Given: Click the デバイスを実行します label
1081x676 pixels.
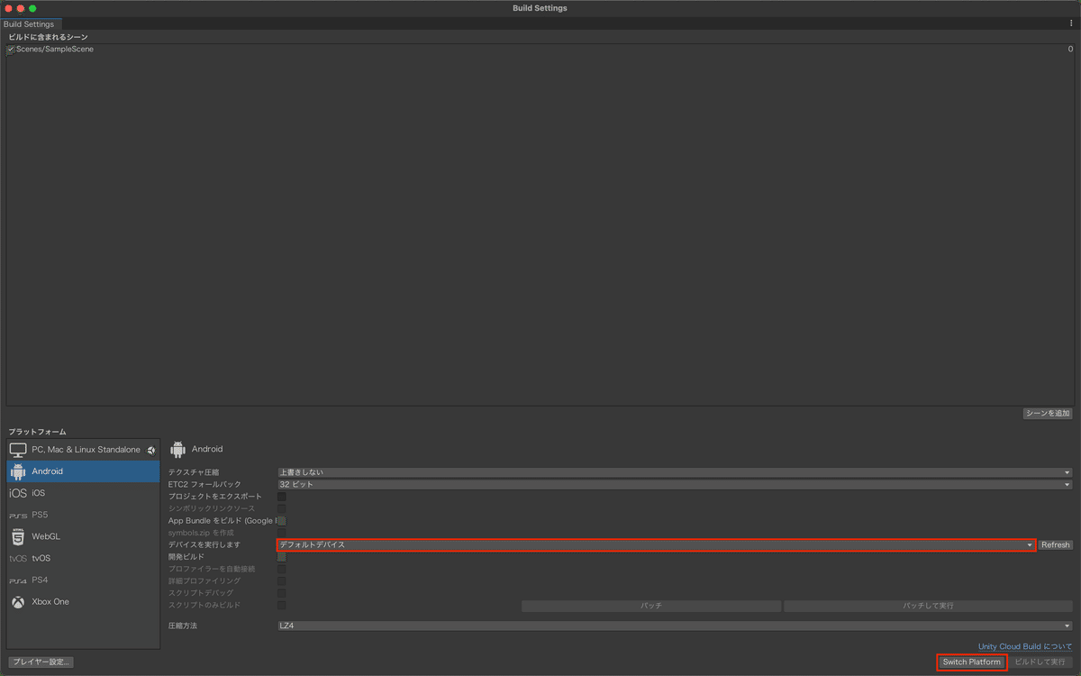Looking at the screenshot, I should pos(204,545).
